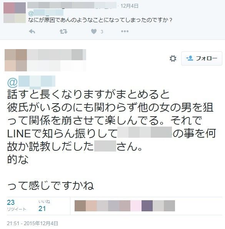Click the blurred display name of top tweet
Image resolution: width=225 pixels, height=229 pixels.
pyautogui.click(x=72, y=5)
